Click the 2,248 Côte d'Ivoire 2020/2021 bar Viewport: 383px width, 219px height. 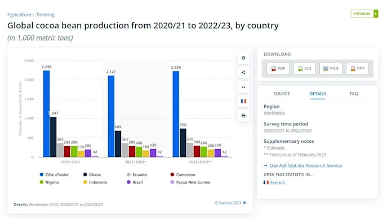coord(46,114)
